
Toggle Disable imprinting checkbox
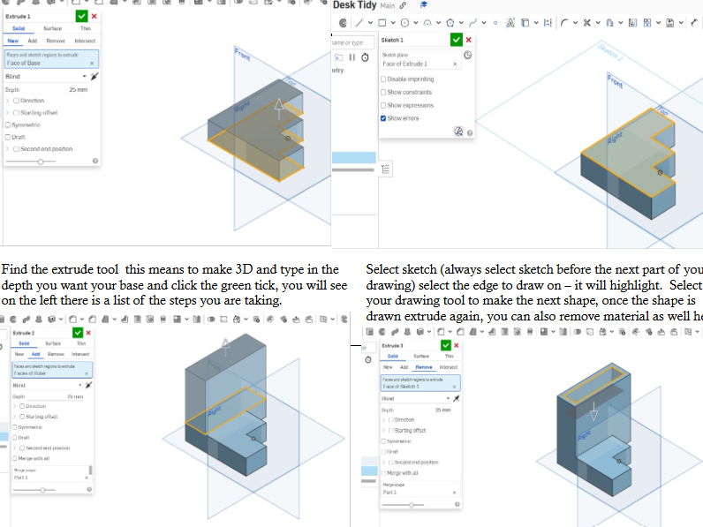coord(383,79)
